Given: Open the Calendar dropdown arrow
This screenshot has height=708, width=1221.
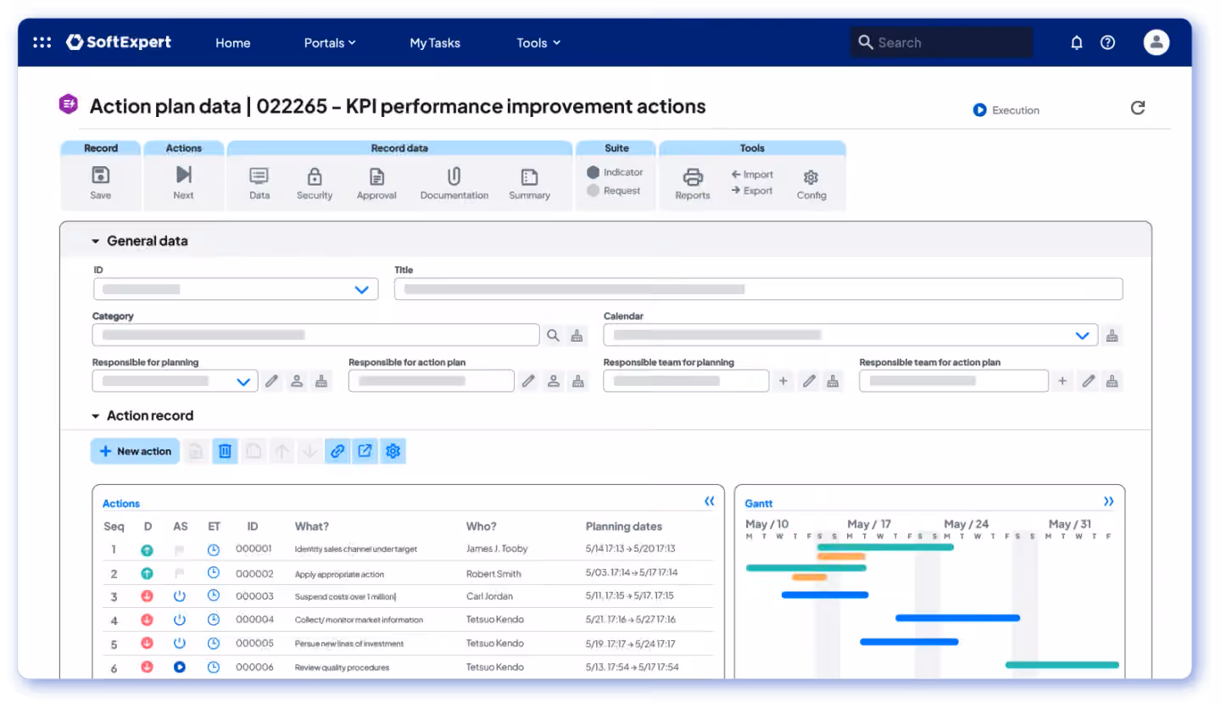Looking at the screenshot, I should [1083, 336].
